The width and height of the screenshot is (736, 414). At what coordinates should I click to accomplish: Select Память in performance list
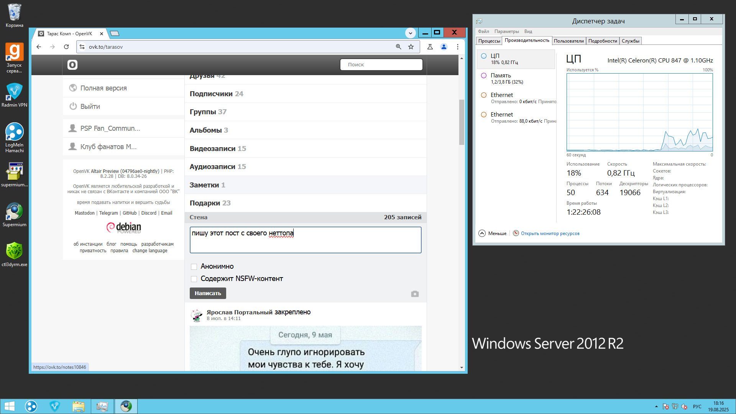501,76
